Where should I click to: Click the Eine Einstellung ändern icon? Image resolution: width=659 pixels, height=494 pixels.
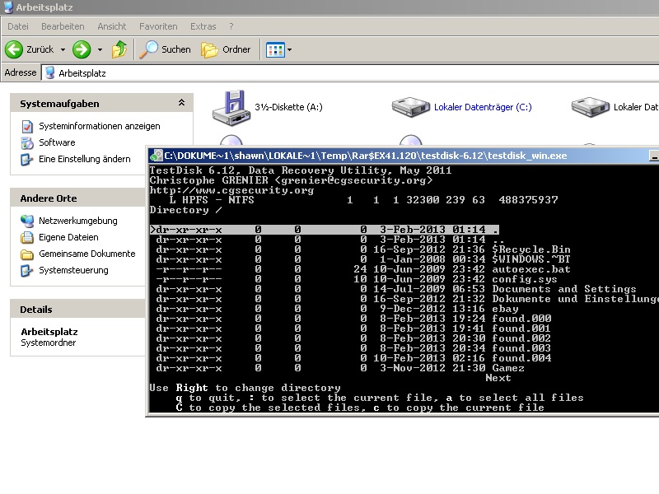coord(27,160)
